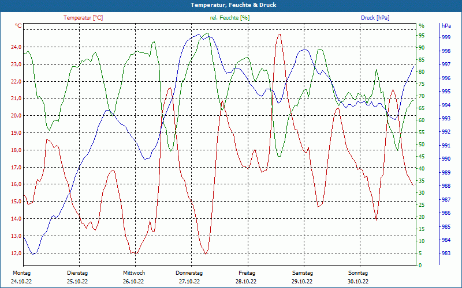Click the '19,0' temperature axis value

pyautogui.click(x=16, y=133)
